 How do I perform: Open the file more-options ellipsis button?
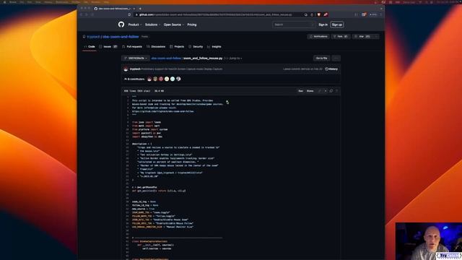[x=336, y=58]
